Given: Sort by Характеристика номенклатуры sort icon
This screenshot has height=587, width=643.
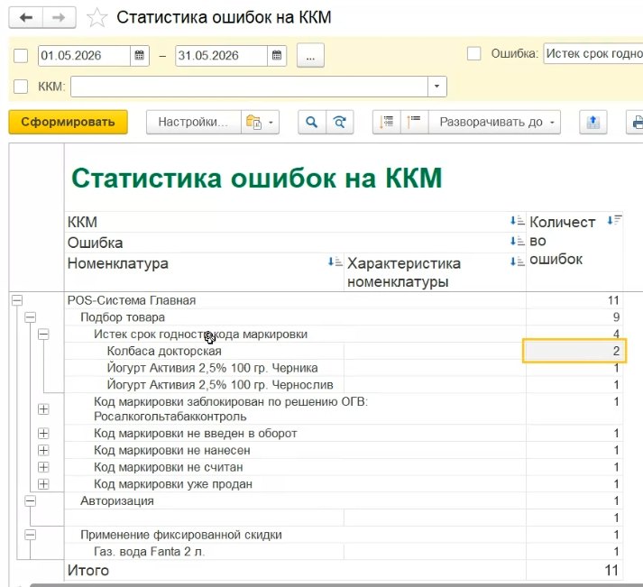Looking at the screenshot, I should tap(517, 261).
